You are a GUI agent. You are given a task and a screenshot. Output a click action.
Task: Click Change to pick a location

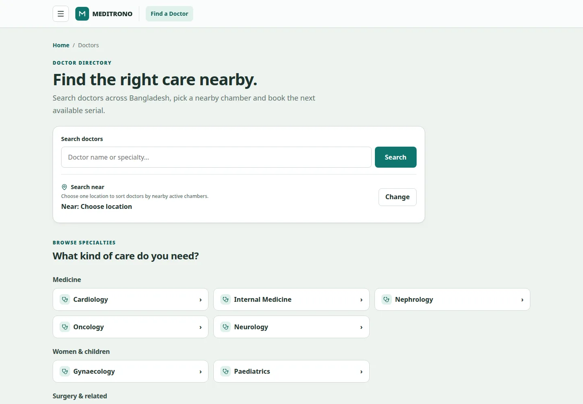click(x=397, y=197)
